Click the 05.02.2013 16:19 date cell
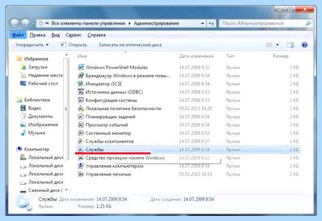The width and height of the screenshot is (322, 221). point(195,174)
